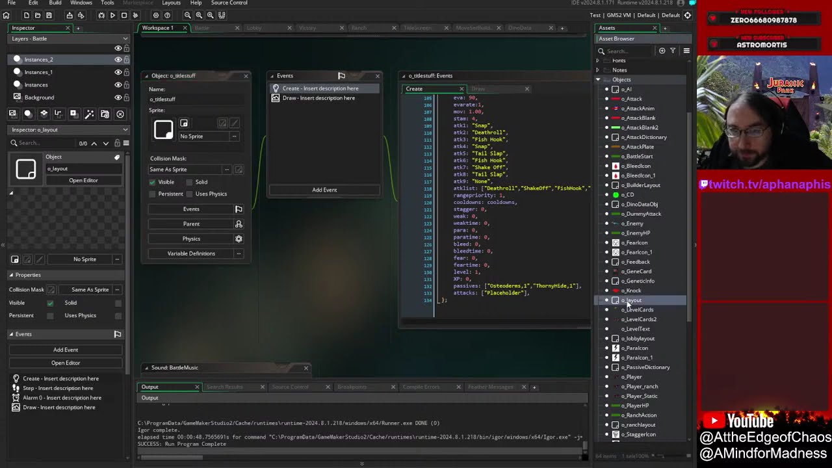Create a new project icon
The height and width of the screenshot is (468, 832).
pyautogui.click(x=27, y=15)
